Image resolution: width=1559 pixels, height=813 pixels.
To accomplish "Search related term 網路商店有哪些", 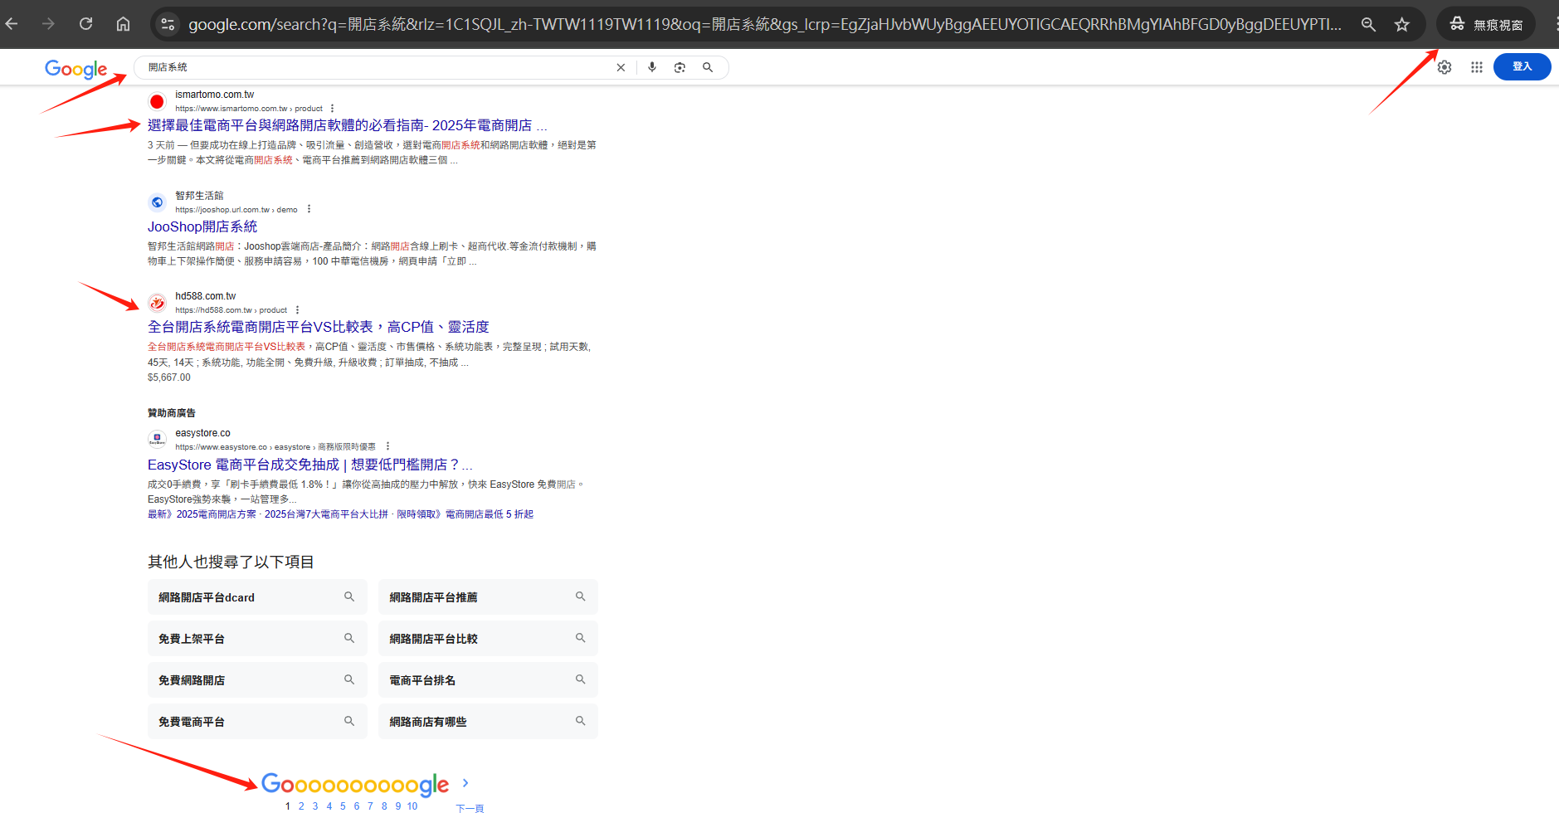I will click(x=488, y=722).
